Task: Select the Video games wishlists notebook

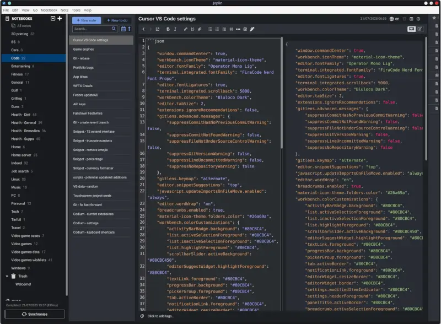Action: 34,260
